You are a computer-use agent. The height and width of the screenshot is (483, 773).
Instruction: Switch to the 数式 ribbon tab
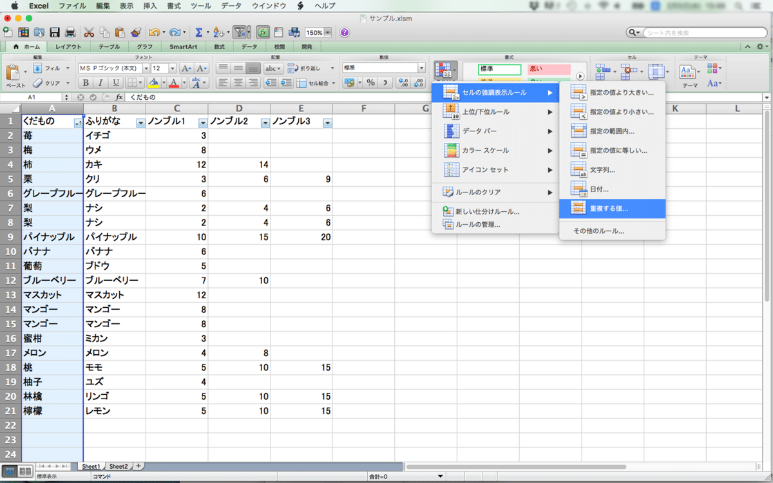(220, 47)
